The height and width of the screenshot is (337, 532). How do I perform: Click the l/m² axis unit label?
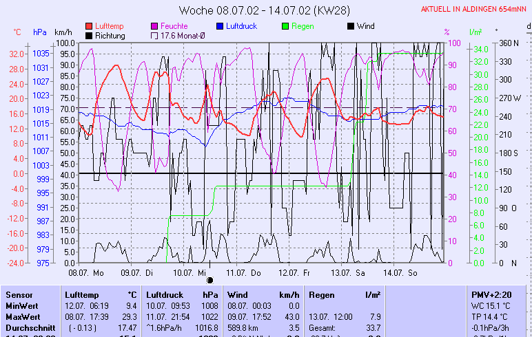point(475,32)
